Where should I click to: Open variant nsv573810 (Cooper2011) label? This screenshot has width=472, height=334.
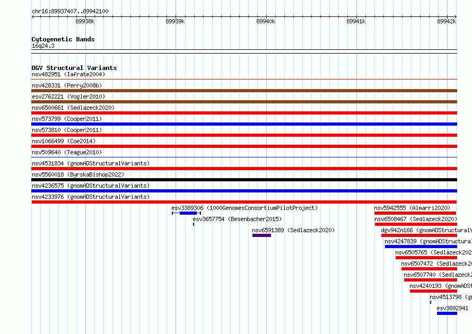[67, 130]
